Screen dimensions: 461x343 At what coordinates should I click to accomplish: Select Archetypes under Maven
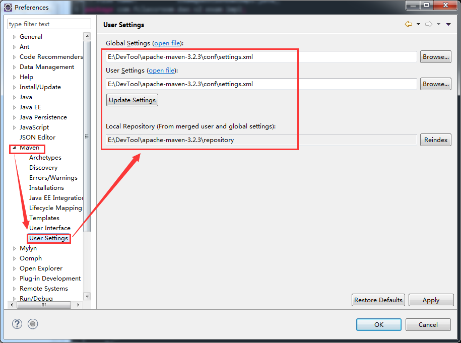(45, 158)
